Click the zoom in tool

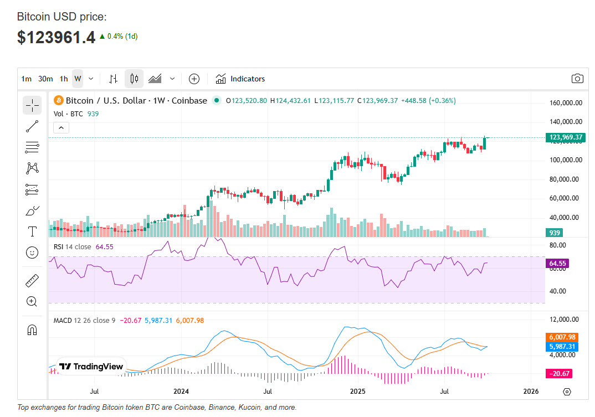click(32, 302)
